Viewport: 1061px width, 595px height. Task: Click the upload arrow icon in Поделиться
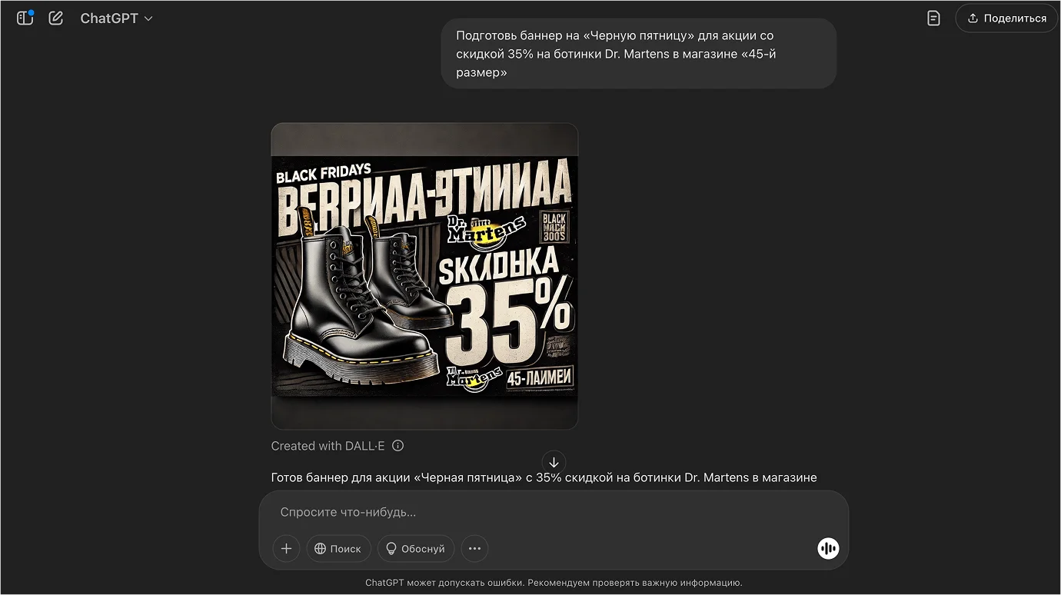973,18
